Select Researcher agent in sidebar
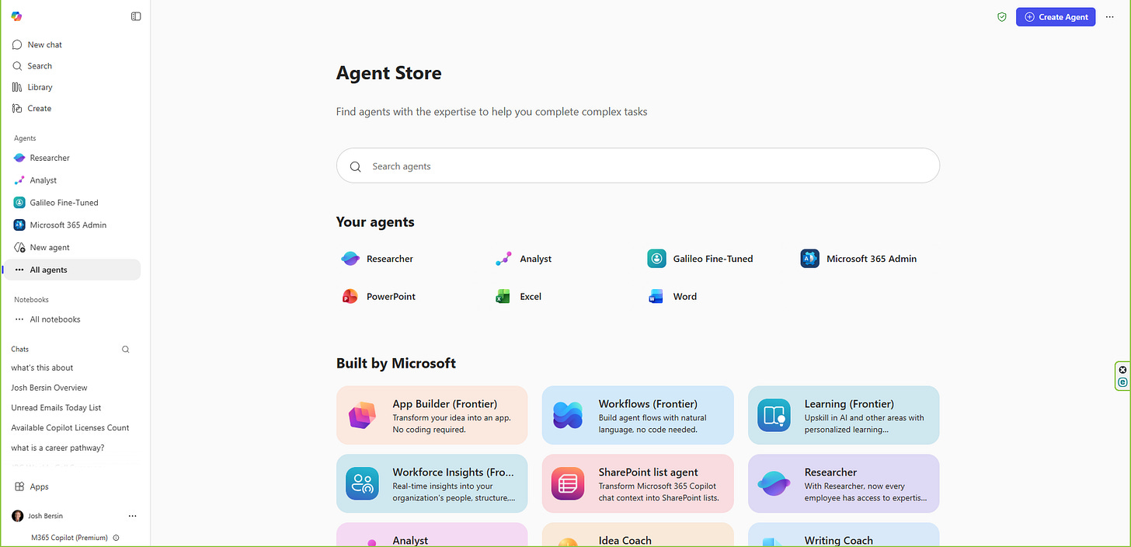 [x=42, y=158]
